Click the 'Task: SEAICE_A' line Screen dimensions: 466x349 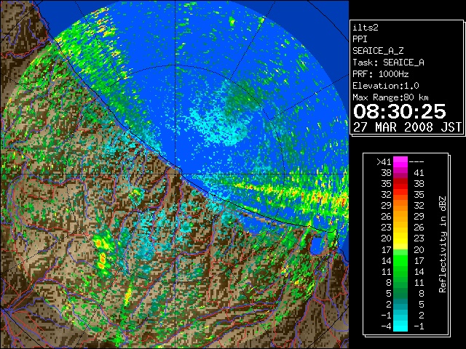[x=388, y=63]
